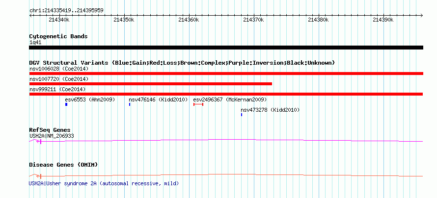Click the 1q41 band label
The height and width of the screenshot is (198, 437).
point(35,43)
